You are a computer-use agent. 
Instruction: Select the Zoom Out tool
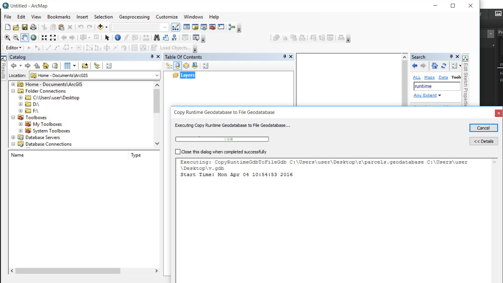[x=16, y=38]
